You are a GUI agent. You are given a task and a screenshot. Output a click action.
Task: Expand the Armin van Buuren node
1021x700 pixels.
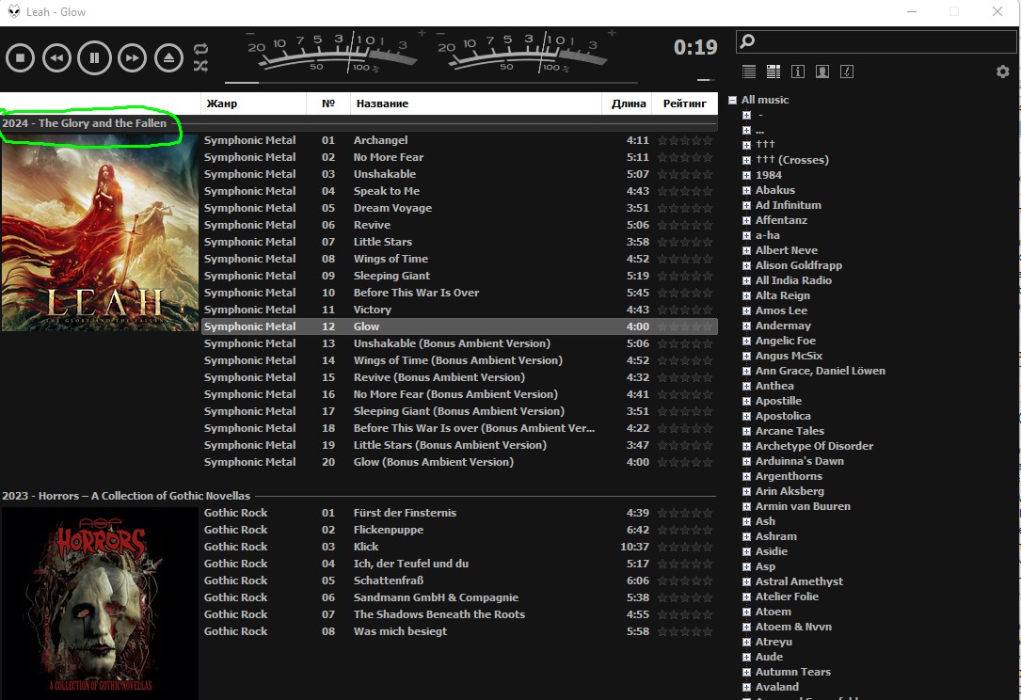tap(746, 506)
